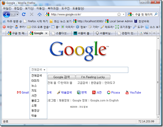Go back with the blue Back arrow
The image size is (163, 127).
point(6,14)
